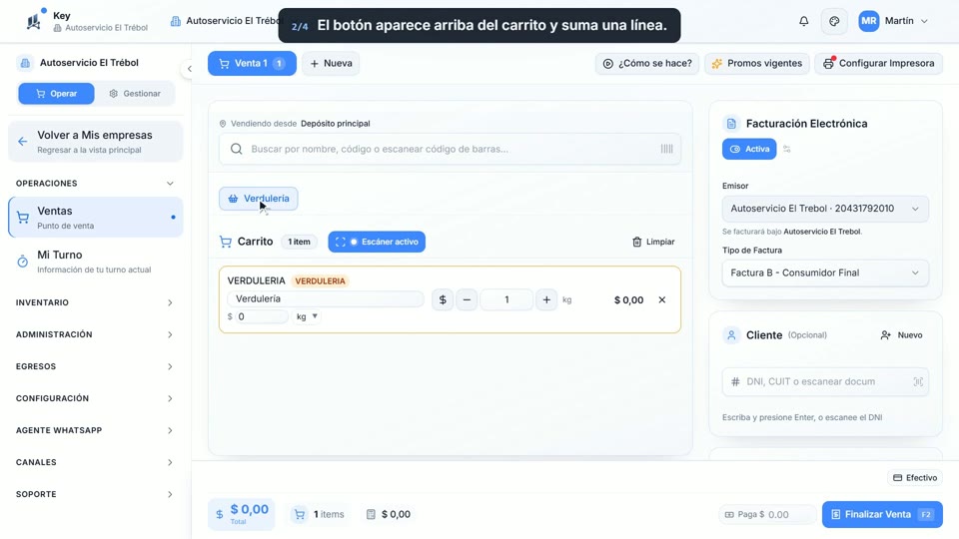This screenshot has width=959, height=539.
Task: Add Verdulería quick button item
Action: click(x=258, y=199)
